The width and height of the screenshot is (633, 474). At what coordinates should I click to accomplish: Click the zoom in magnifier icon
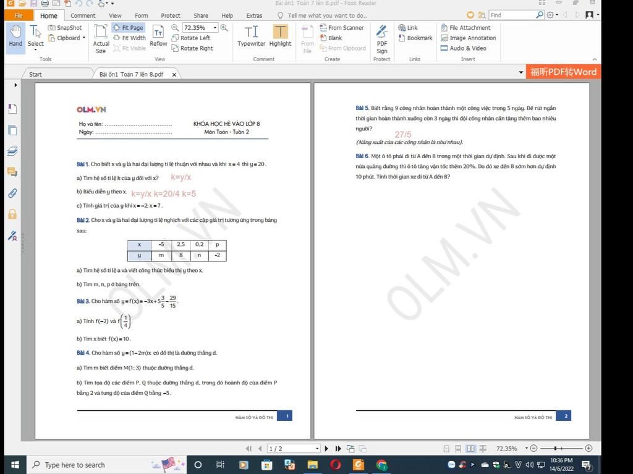224,27
